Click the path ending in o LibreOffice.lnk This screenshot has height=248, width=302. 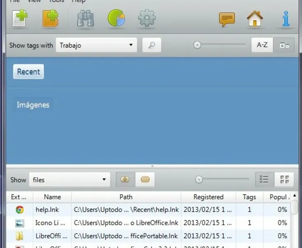(x=126, y=223)
